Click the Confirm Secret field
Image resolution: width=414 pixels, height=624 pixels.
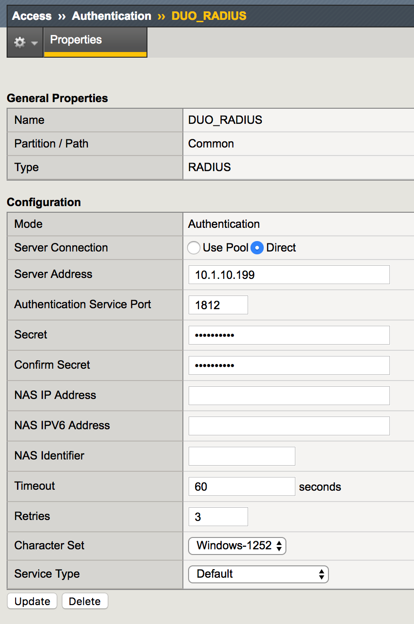289,365
